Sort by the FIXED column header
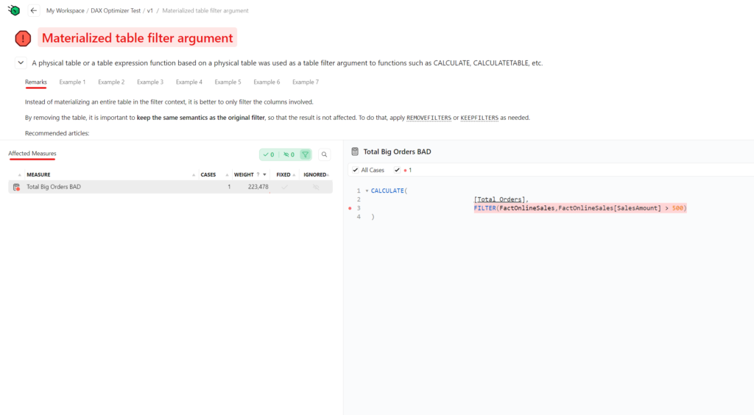 coord(283,174)
